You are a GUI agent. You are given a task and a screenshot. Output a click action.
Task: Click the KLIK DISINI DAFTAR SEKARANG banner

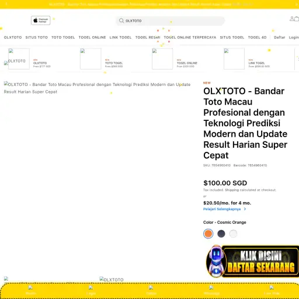pyautogui.click(x=253, y=261)
